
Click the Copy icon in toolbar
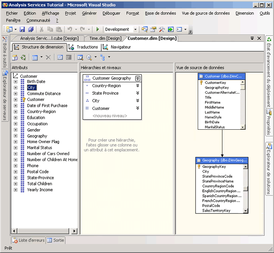(x=50, y=29)
